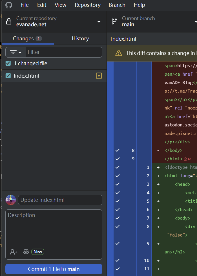The height and width of the screenshot is (276, 197).
Task: Click the removed 'astodon.socia' line text
Action: (181, 125)
